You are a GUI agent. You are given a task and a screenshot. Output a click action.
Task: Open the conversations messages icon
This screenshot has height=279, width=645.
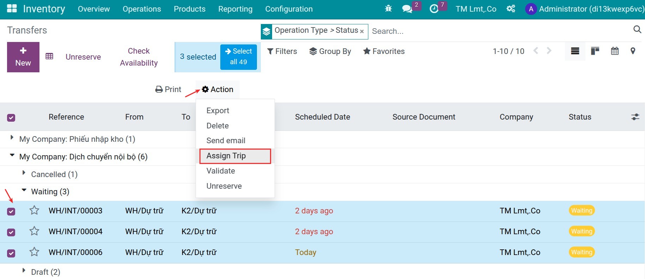tap(407, 9)
